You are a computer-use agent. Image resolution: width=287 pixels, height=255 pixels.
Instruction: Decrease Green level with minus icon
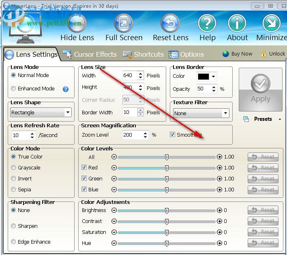pos(114,179)
